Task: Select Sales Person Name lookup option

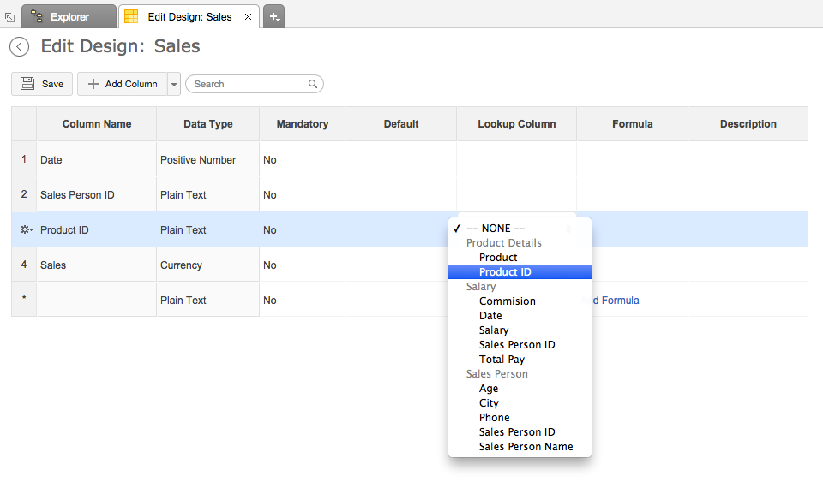Action: tap(526, 447)
